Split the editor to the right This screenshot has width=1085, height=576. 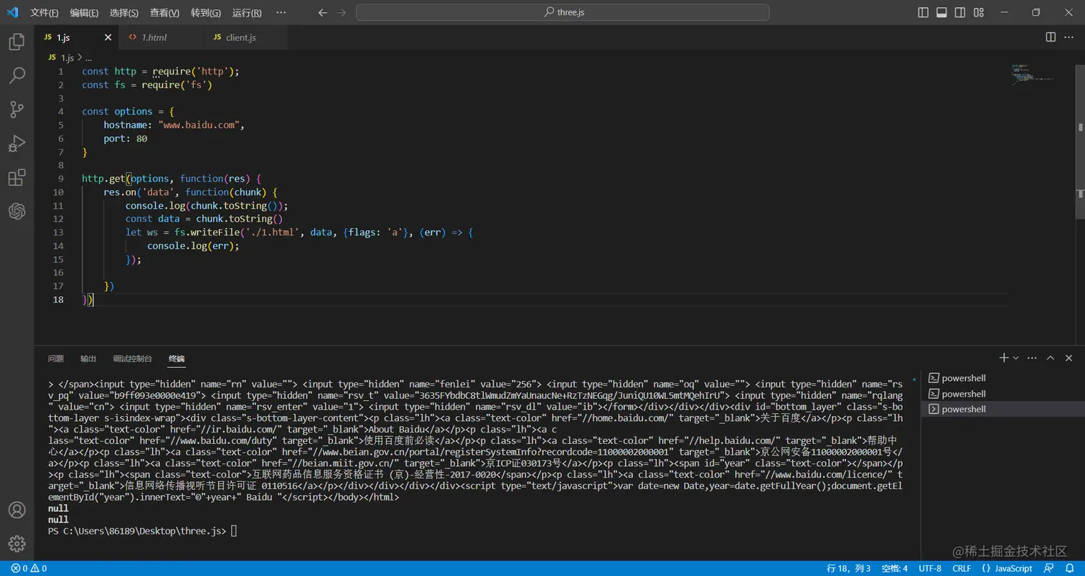pyautogui.click(x=1051, y=37)
